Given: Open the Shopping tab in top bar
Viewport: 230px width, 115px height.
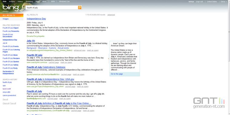Looking at the screenshot, I should [29, 2].
